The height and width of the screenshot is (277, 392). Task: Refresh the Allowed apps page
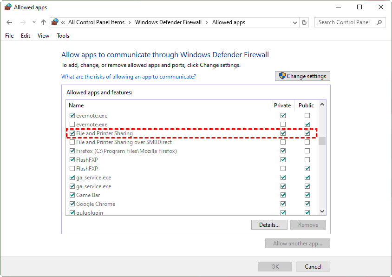pos(304,22)
